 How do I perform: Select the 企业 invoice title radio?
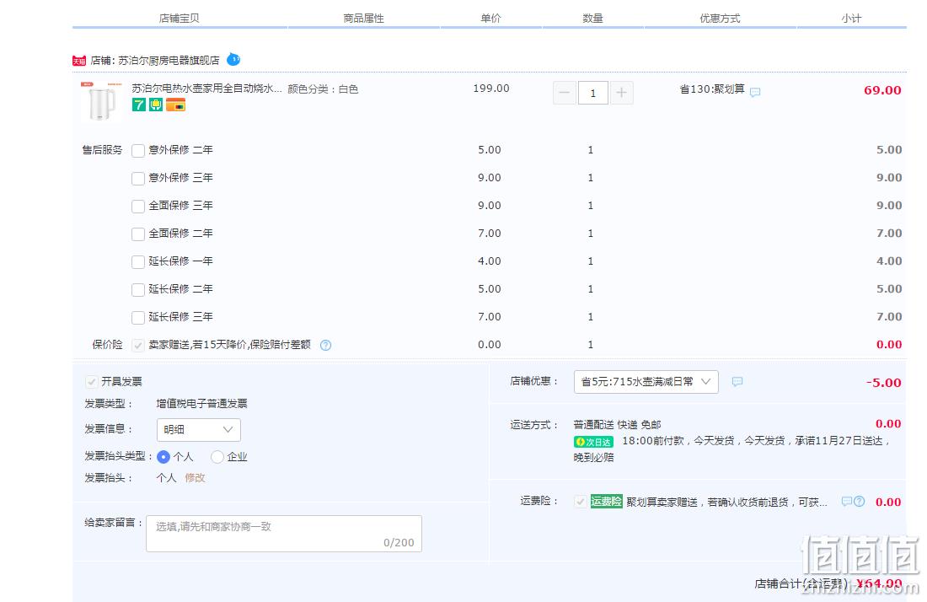point(217,457)
